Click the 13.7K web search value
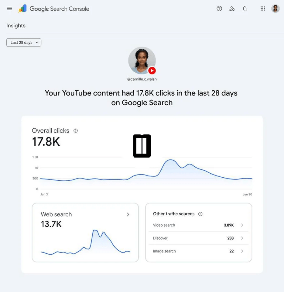 pos(51,224)
